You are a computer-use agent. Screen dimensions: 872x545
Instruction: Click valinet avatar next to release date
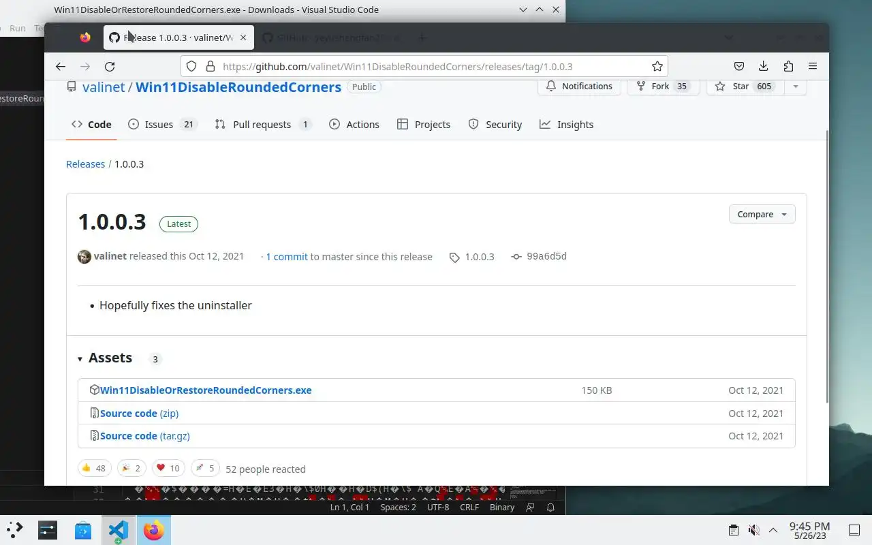click(x=84, y=257)
